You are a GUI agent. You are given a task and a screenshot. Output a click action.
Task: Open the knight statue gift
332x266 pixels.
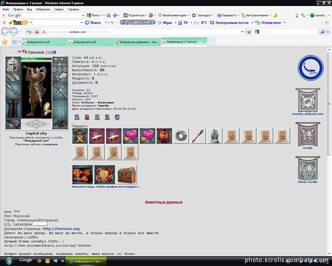(x=215, y=136)
